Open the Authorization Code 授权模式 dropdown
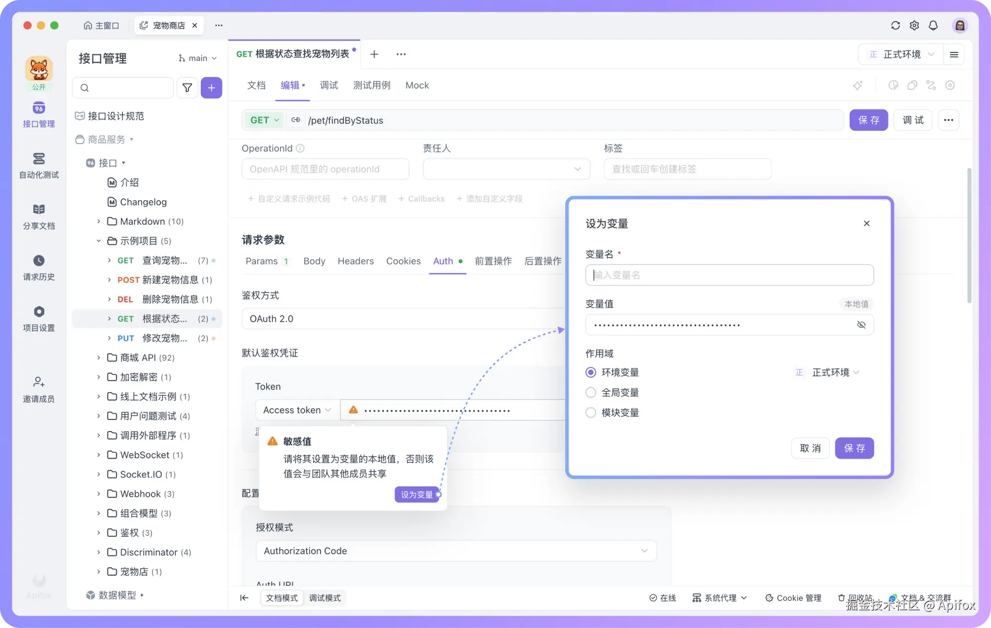The image size is (991, 628). (456, 551)
